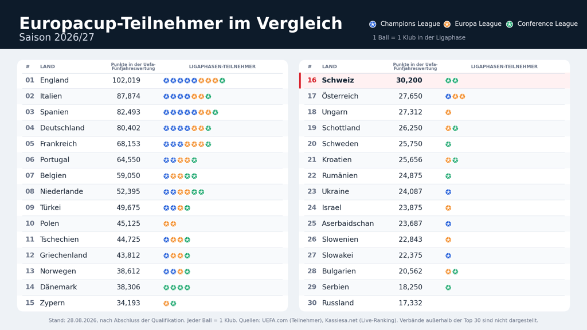The height and width of the screenshot is (330, 587).
Task: Click the source footnote text at bottom
Action: click(x=293, y=320)
